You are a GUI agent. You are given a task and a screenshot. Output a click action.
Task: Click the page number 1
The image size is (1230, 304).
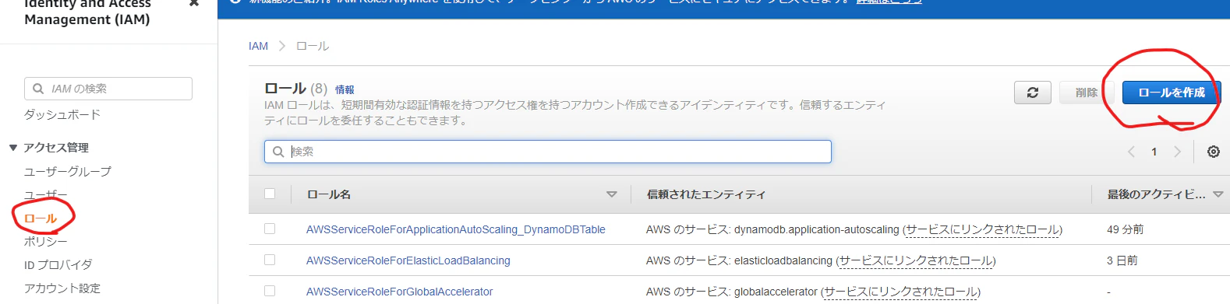point(1154,152)
